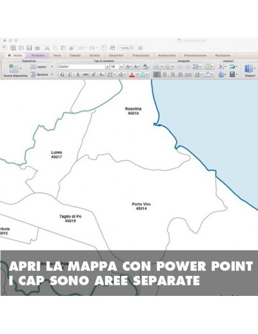Toggle bold with the G button
The image size is (258, 334).
(x=62, y=74)
